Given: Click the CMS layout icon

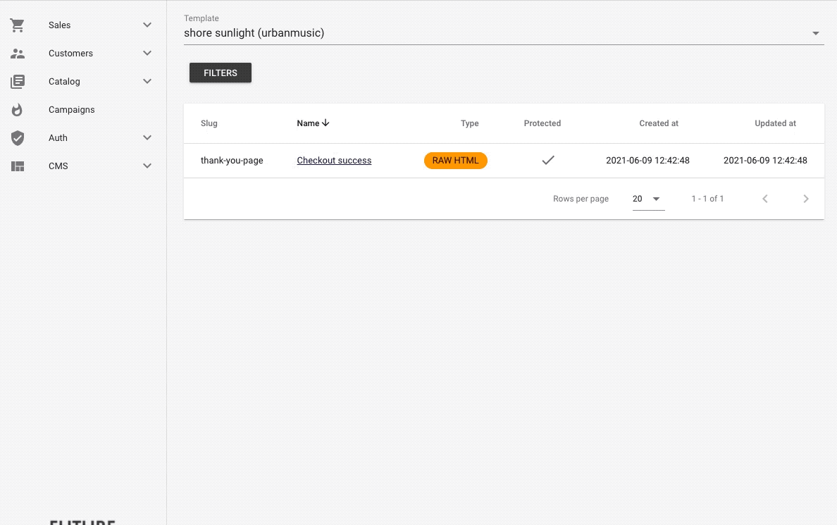Looking at the screenshot, I should click(x=17, y=166).
